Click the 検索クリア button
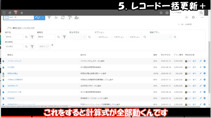211x118 pixels. click(x=44, y=46)
